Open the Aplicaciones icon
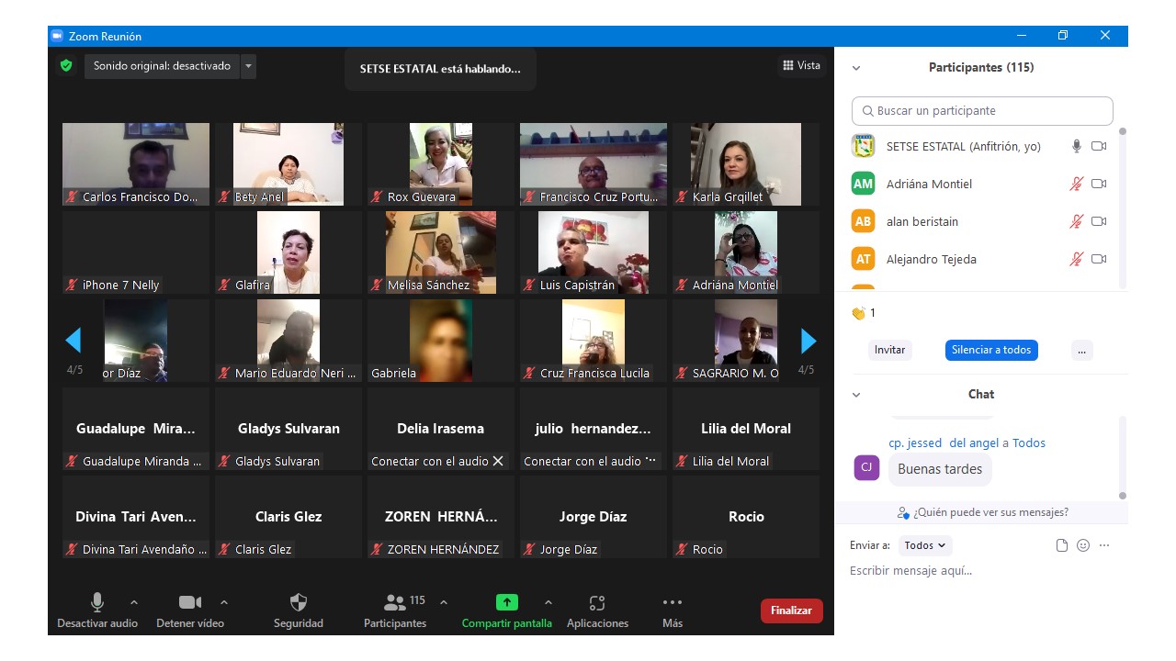Image resolution: width=1176 pixels, height=661 pixels. click(597, 602)
